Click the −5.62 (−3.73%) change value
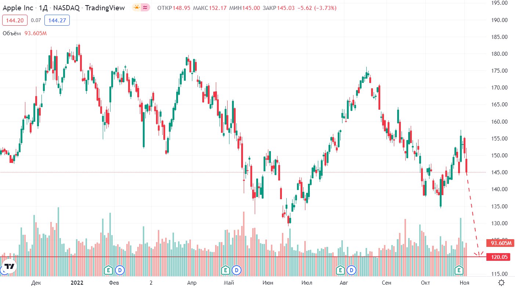The height and width of the screenshot is (292, 515). pos(317,8)
